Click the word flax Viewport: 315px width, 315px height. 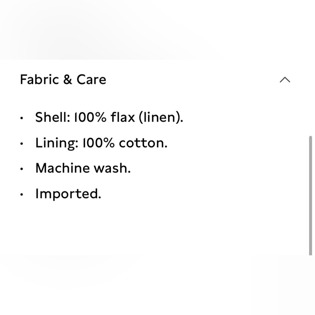tap(123, 117)
